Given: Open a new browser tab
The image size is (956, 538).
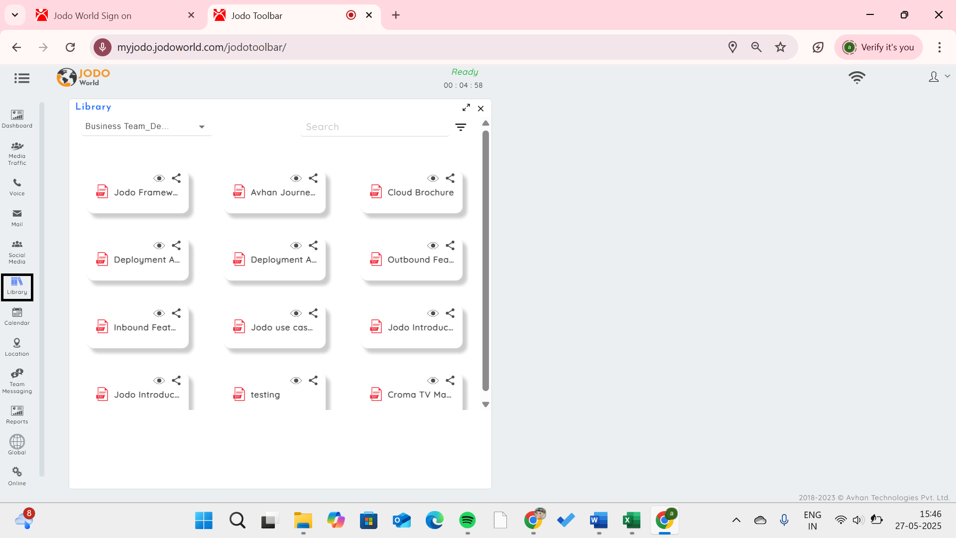Looking at the screenshot, I should tap(396, 15).
